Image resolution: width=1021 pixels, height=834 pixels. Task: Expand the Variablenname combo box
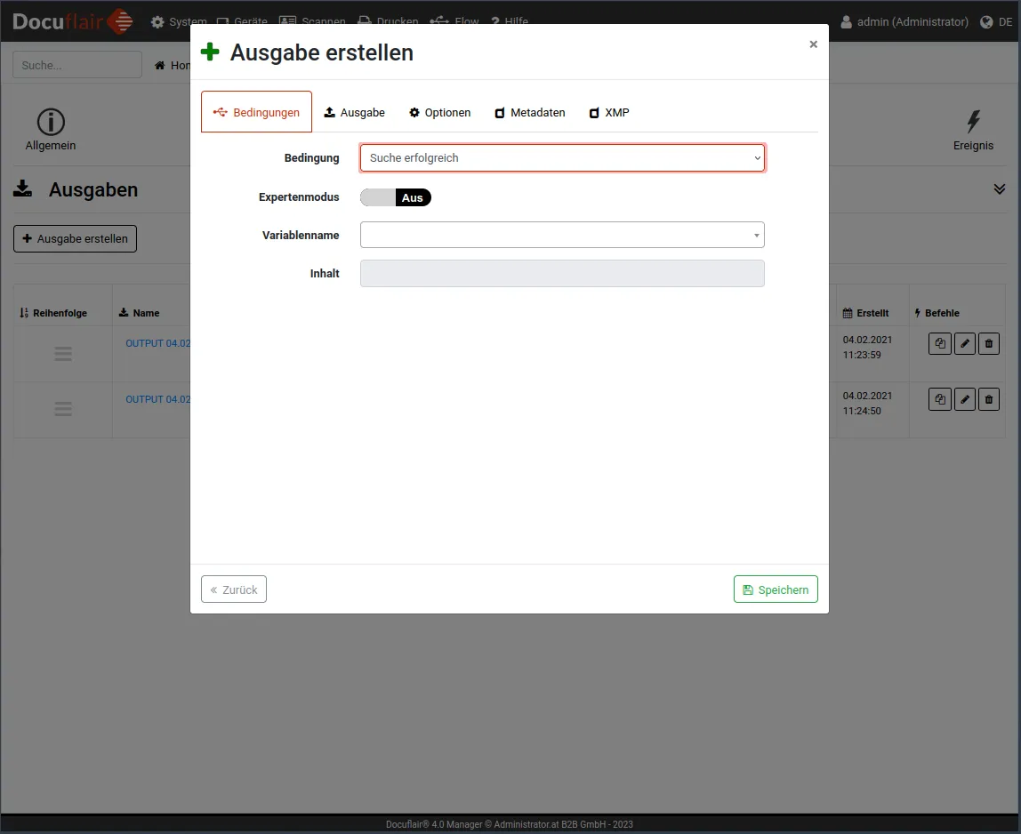click(562, 235)
